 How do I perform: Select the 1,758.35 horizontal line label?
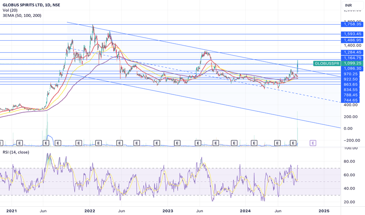pos(352,24)
